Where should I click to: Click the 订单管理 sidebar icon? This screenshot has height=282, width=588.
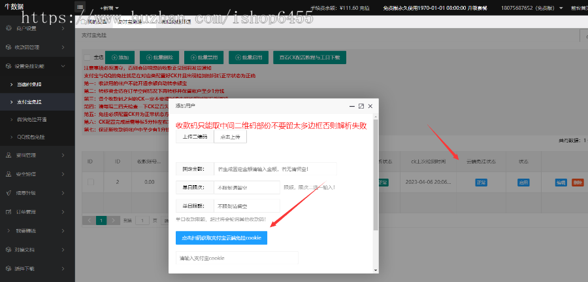[8, 211]
